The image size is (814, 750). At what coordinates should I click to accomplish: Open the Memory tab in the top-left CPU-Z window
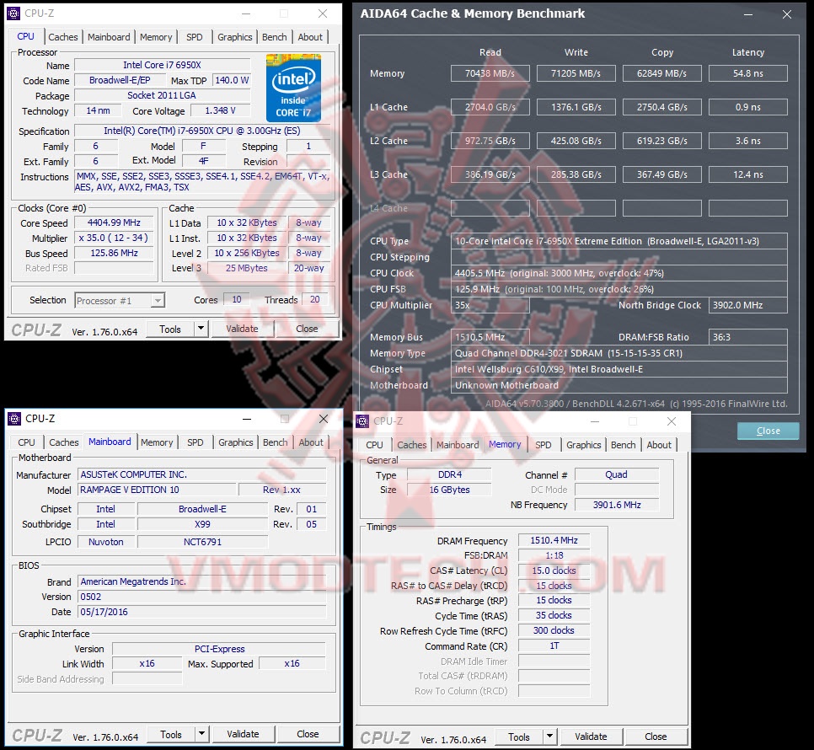[x=156, y=37]
